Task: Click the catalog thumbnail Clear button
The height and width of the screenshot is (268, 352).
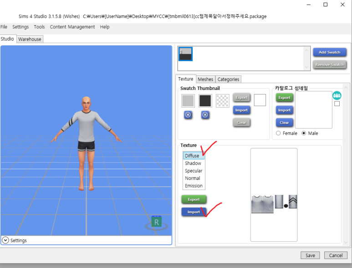Action: (285, 123)
